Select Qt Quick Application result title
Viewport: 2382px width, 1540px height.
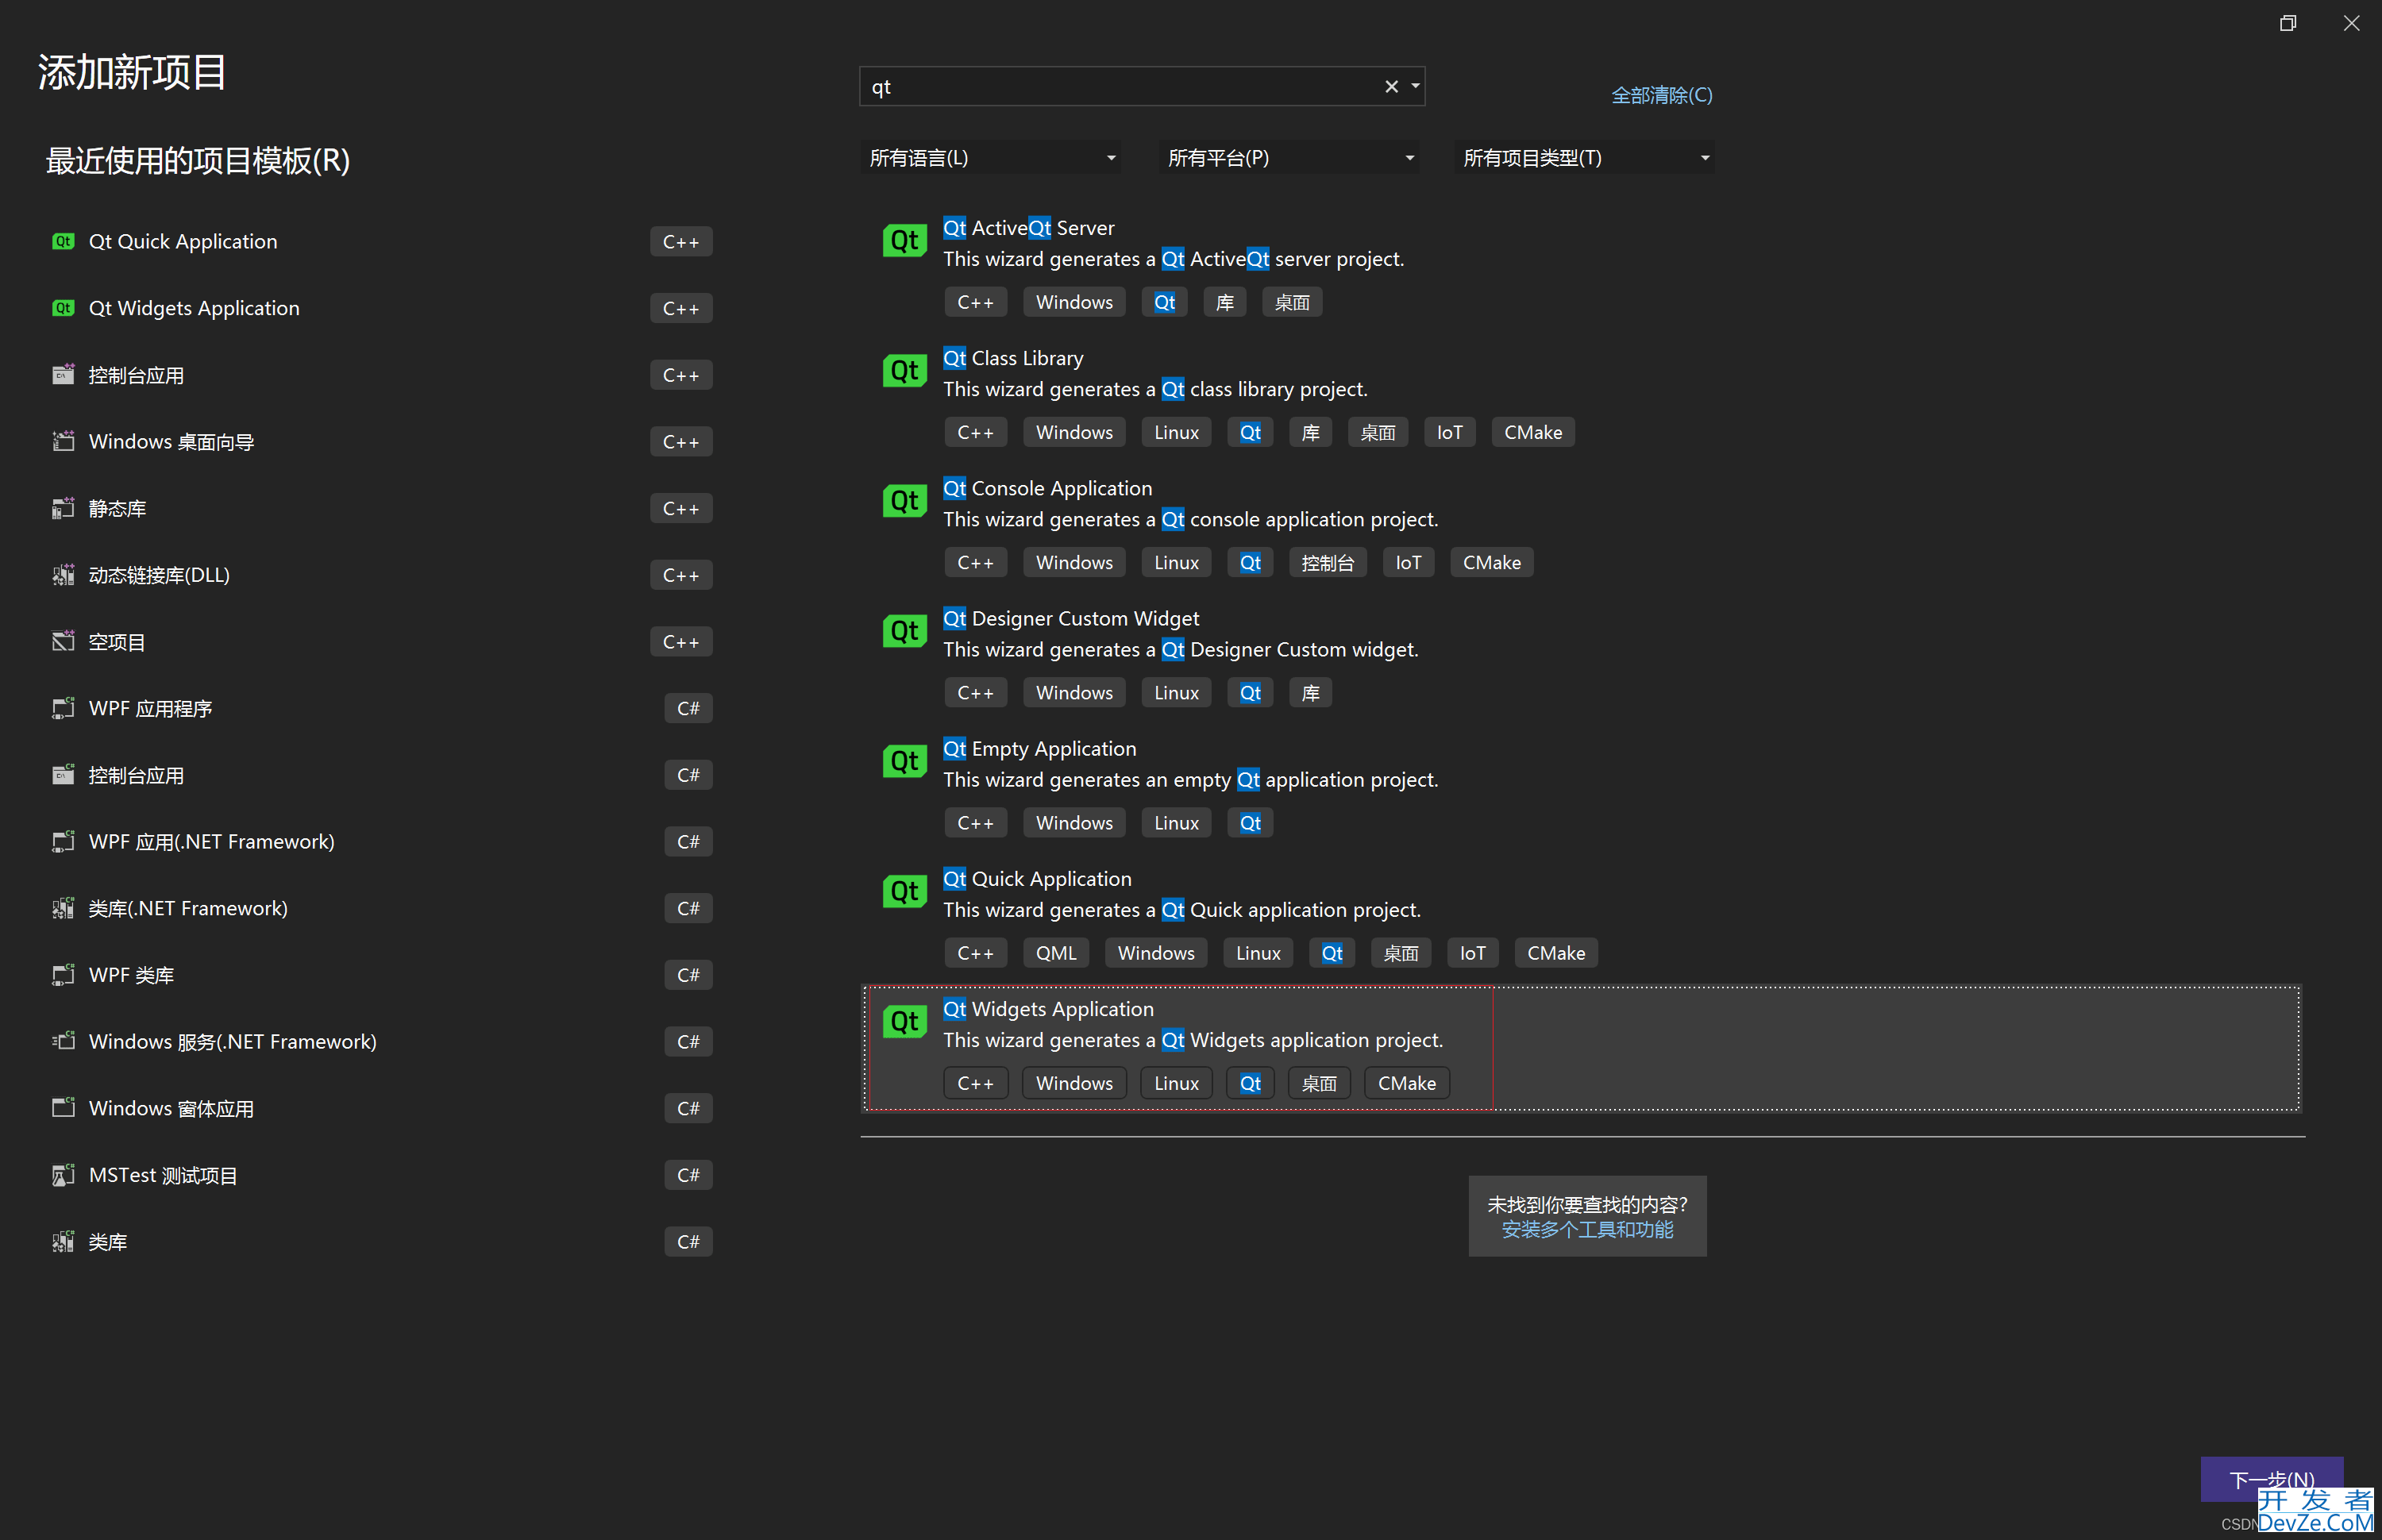coord(1037,879)
